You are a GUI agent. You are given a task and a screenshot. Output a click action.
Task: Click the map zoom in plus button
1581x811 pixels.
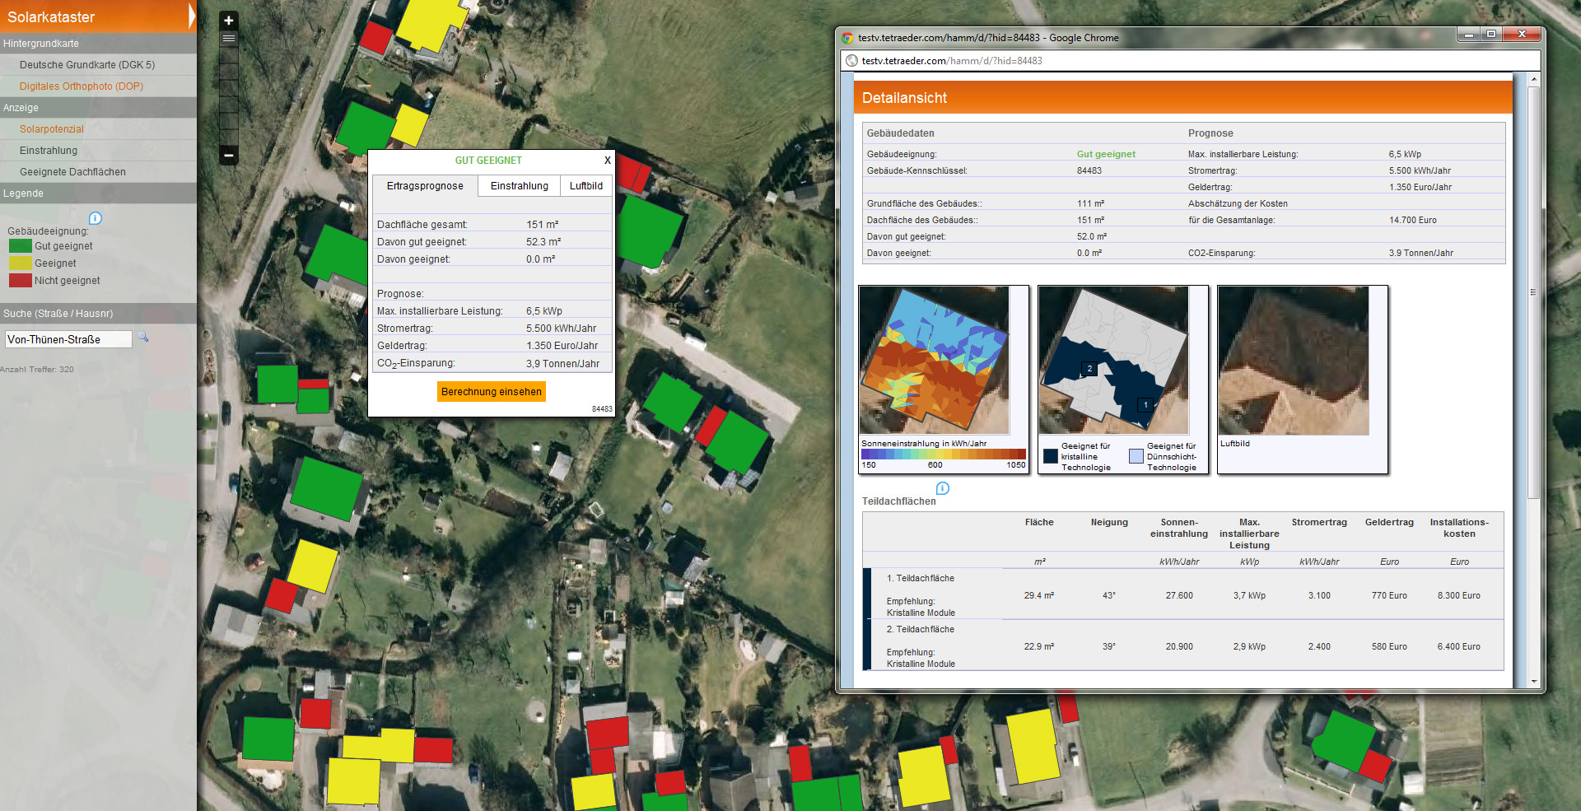(x=229, y=21)
